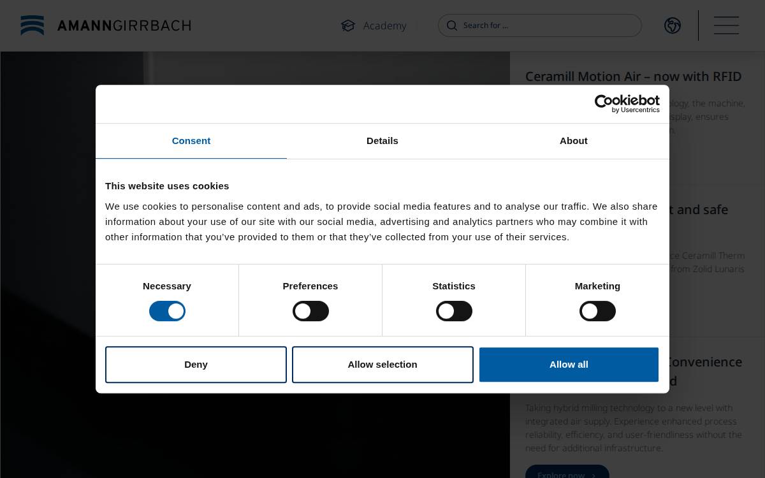This screenshot has height=478, width=765.
Task: Enable the Statistics cookies switch
Action: (x=454, y=311)
